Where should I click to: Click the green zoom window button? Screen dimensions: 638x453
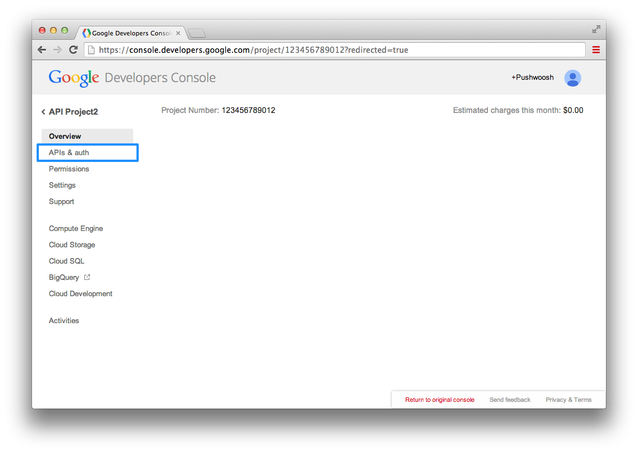tap(65, 30)
